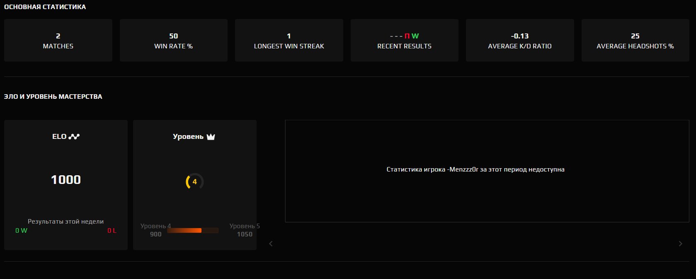
Task: Open the Longest Win Streak card
Action: [289, 41]
